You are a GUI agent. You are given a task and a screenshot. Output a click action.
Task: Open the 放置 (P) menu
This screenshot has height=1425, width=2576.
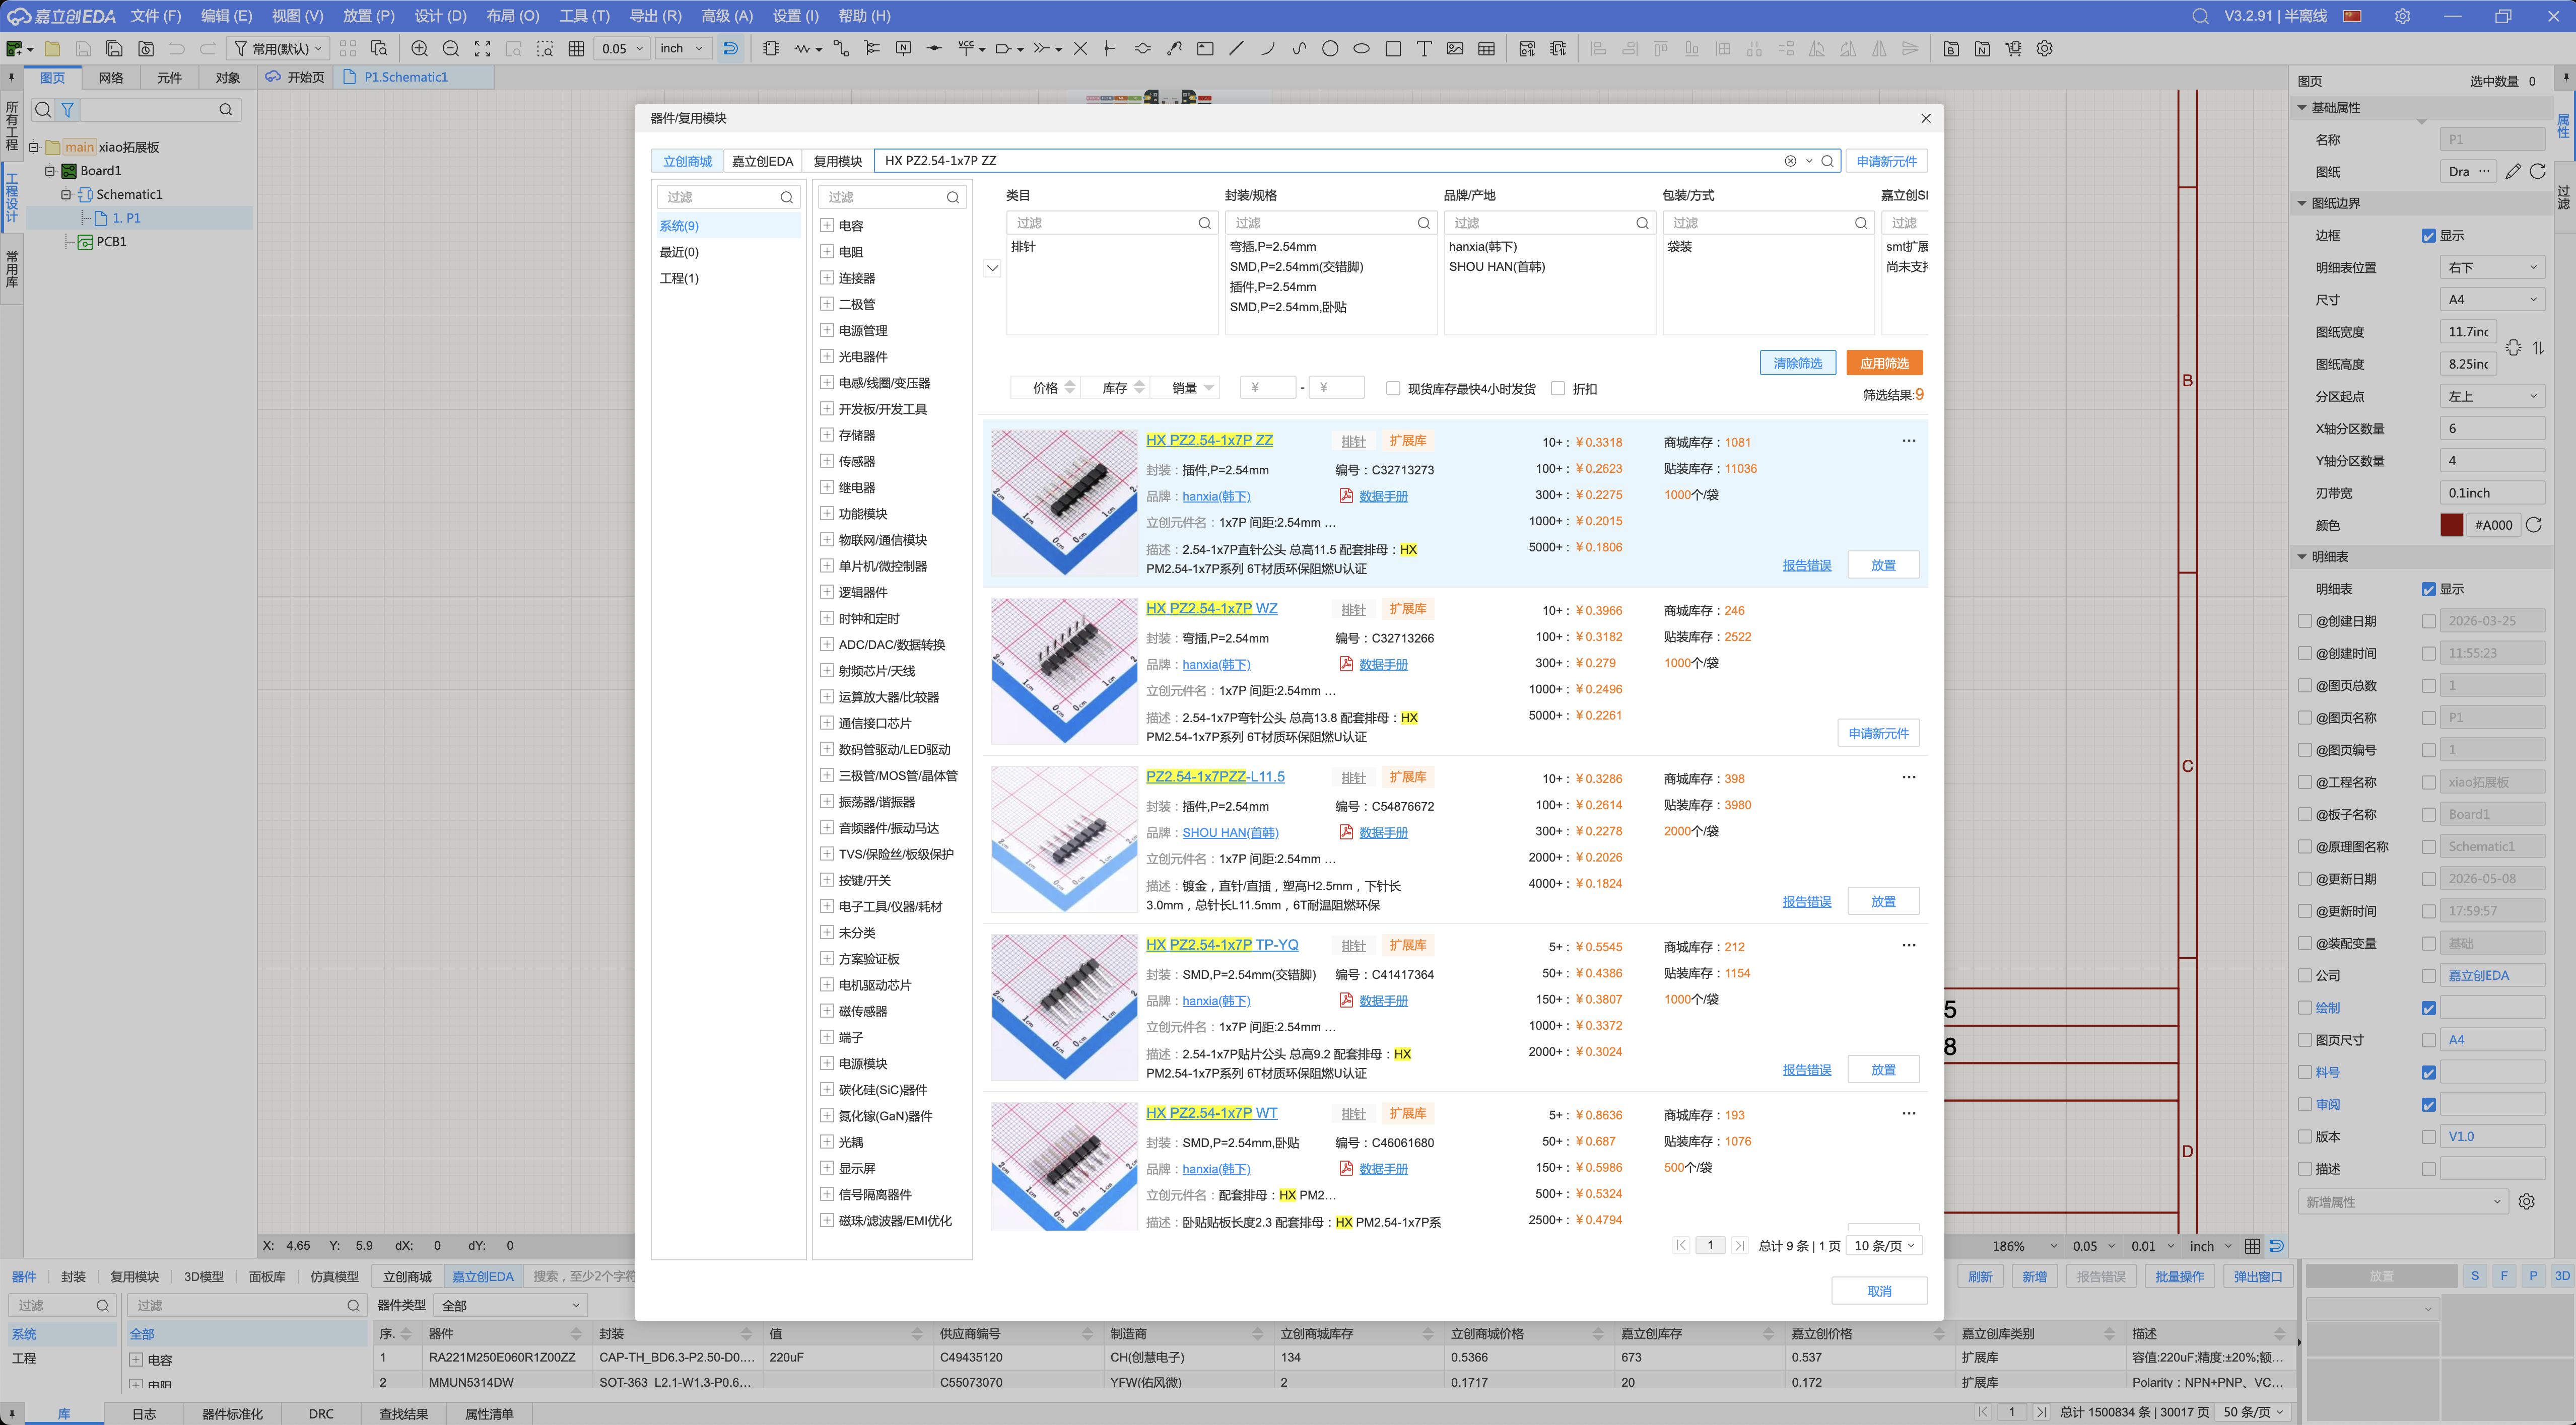368,16
